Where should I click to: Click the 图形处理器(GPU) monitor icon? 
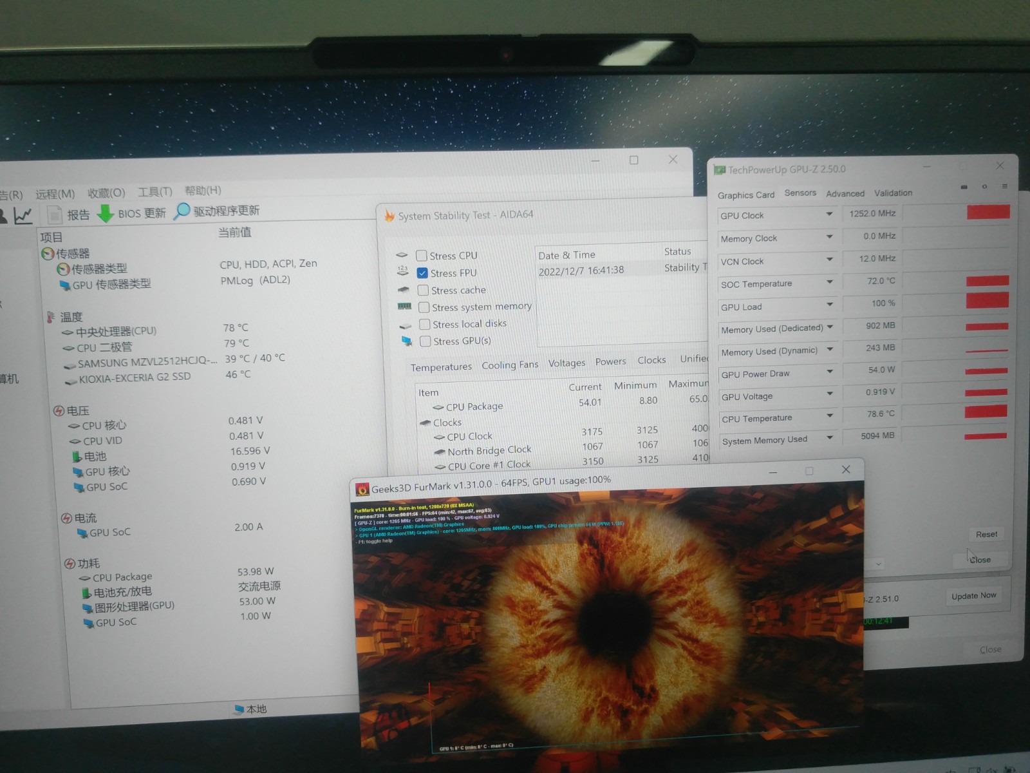point(88,607)
